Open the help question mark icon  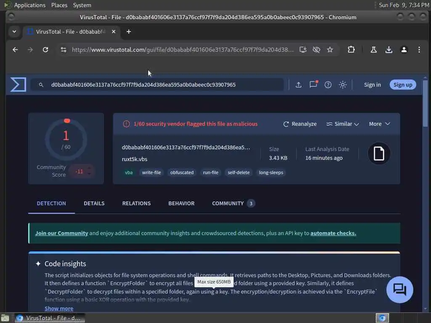click(328, 85)
